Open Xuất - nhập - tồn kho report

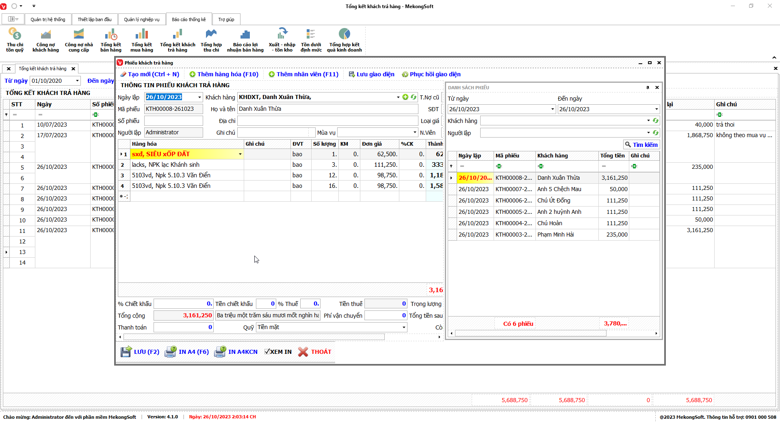282,39
